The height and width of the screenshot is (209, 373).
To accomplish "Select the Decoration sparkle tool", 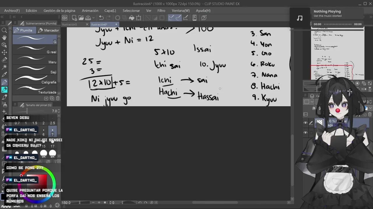I will 4,112.
